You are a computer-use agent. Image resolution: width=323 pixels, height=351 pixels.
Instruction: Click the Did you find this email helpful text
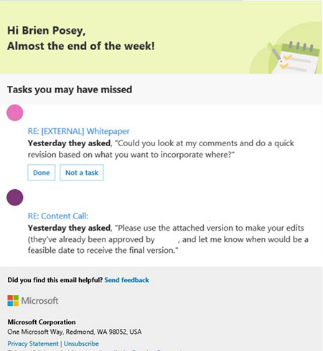click(55, 280)
